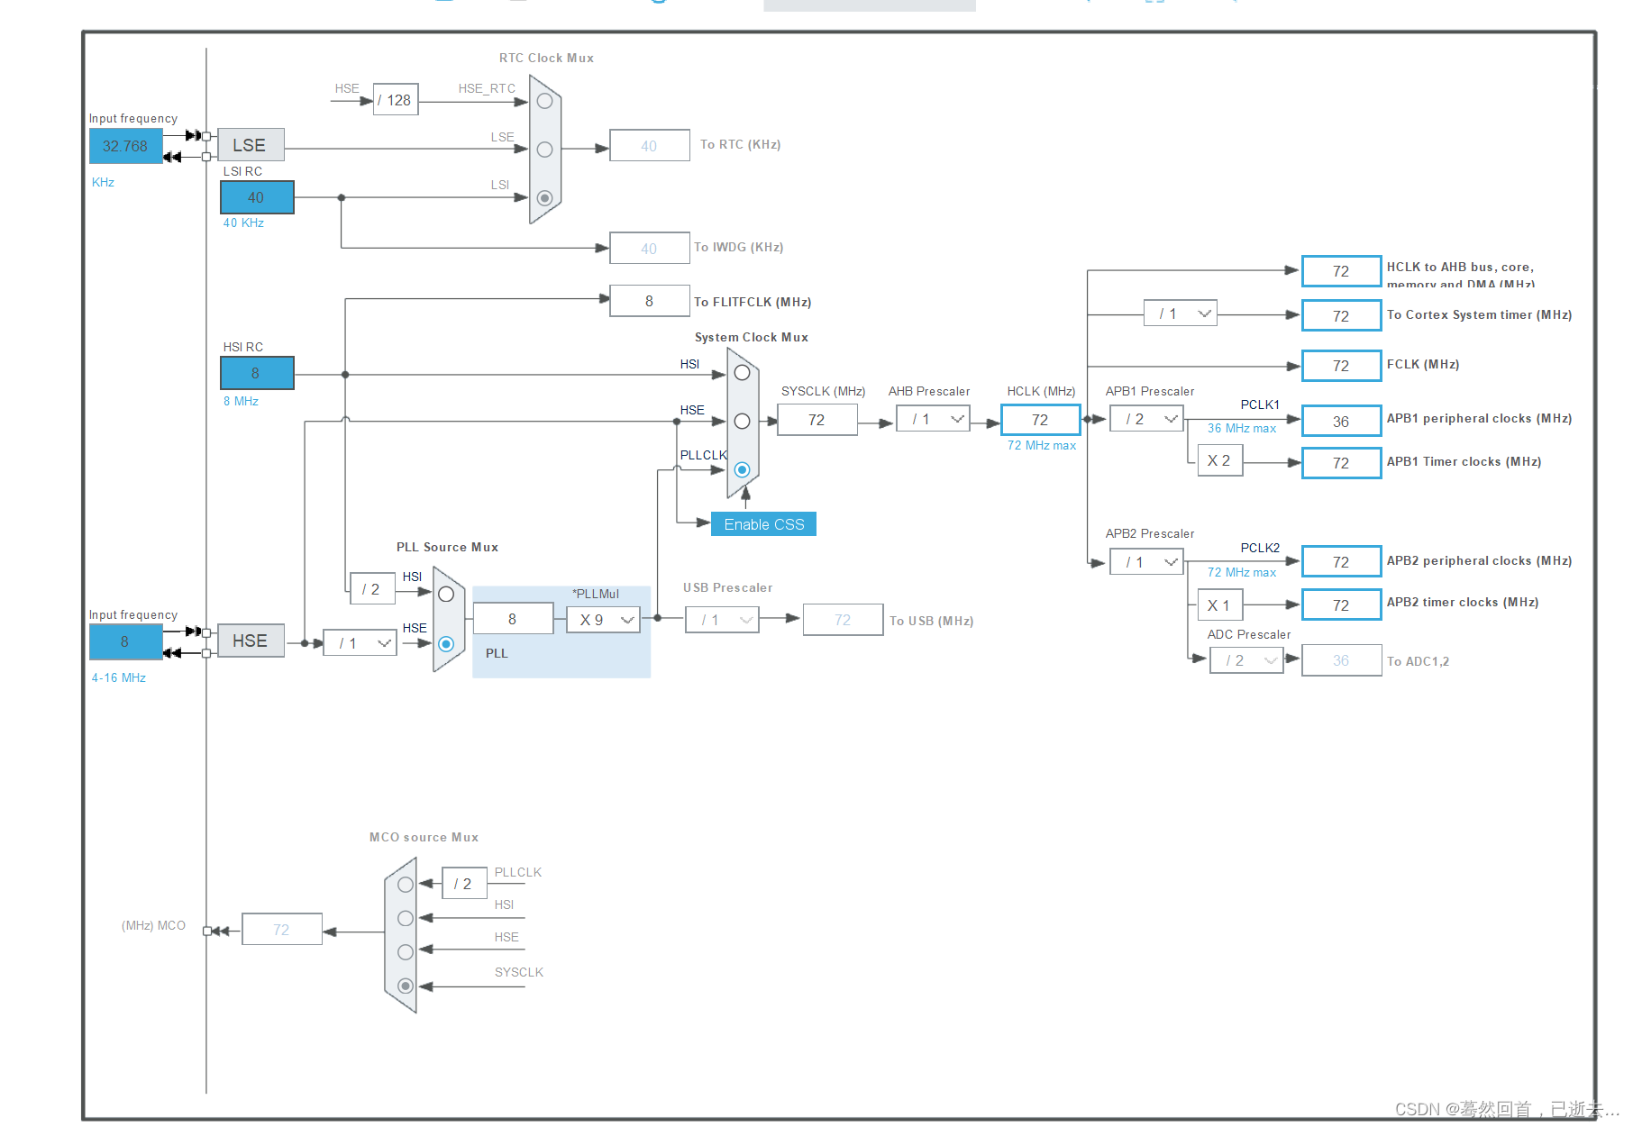This screenshot has height=1127, width=1633.
Task: Click the 'RTC Clock Mux' title
Action: click(x=546, y=59)
